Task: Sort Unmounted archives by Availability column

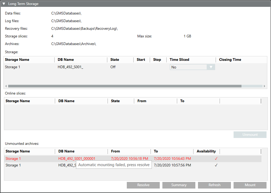Action: pos(206,151)
